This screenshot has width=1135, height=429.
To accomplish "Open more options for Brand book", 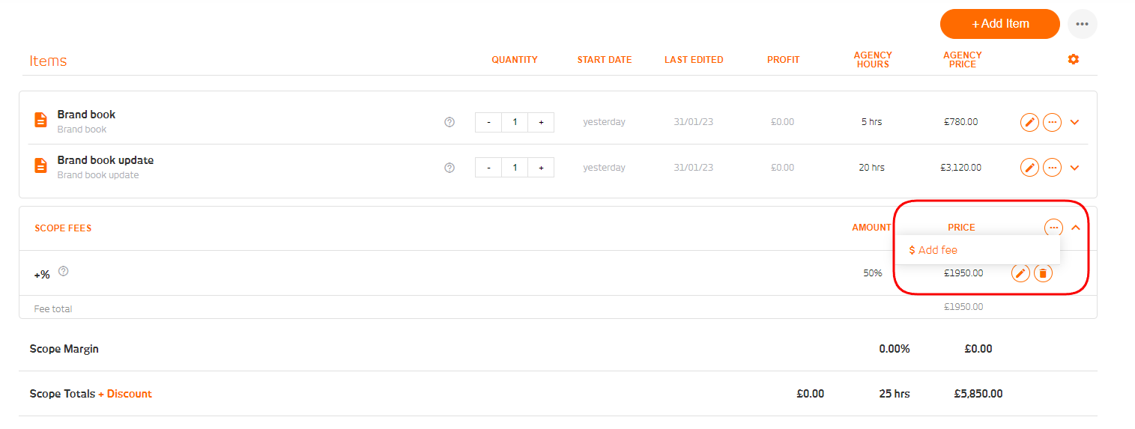I will [x=1052, y=122].
